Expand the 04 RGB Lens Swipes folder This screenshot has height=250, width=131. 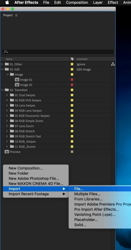point(7,110)
